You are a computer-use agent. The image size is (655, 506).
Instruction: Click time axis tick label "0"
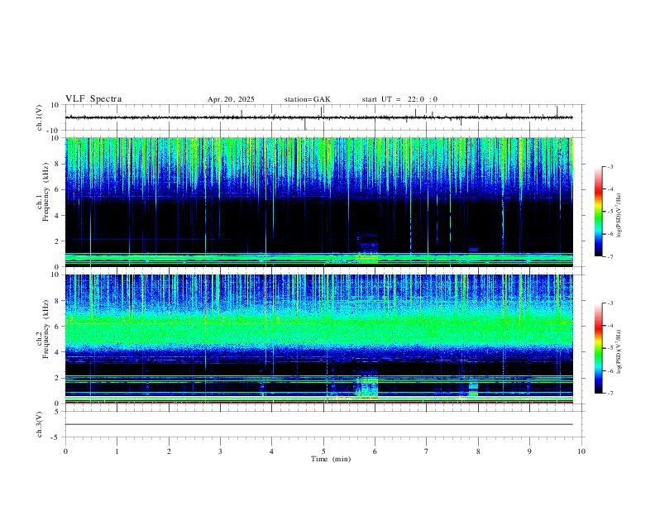pos(65,451)
